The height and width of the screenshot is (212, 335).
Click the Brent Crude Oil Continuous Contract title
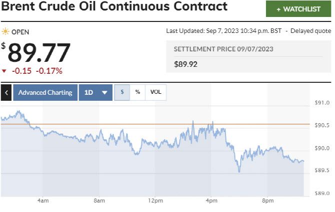(114, 7)
